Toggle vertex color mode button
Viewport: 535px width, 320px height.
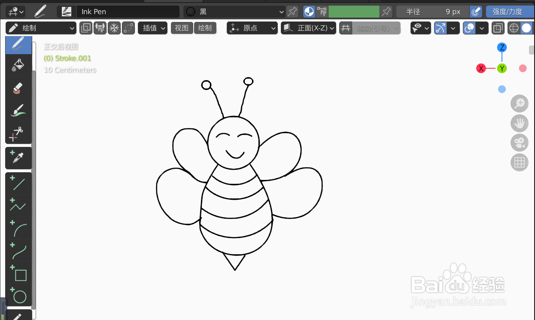click(x=322, y=12)
